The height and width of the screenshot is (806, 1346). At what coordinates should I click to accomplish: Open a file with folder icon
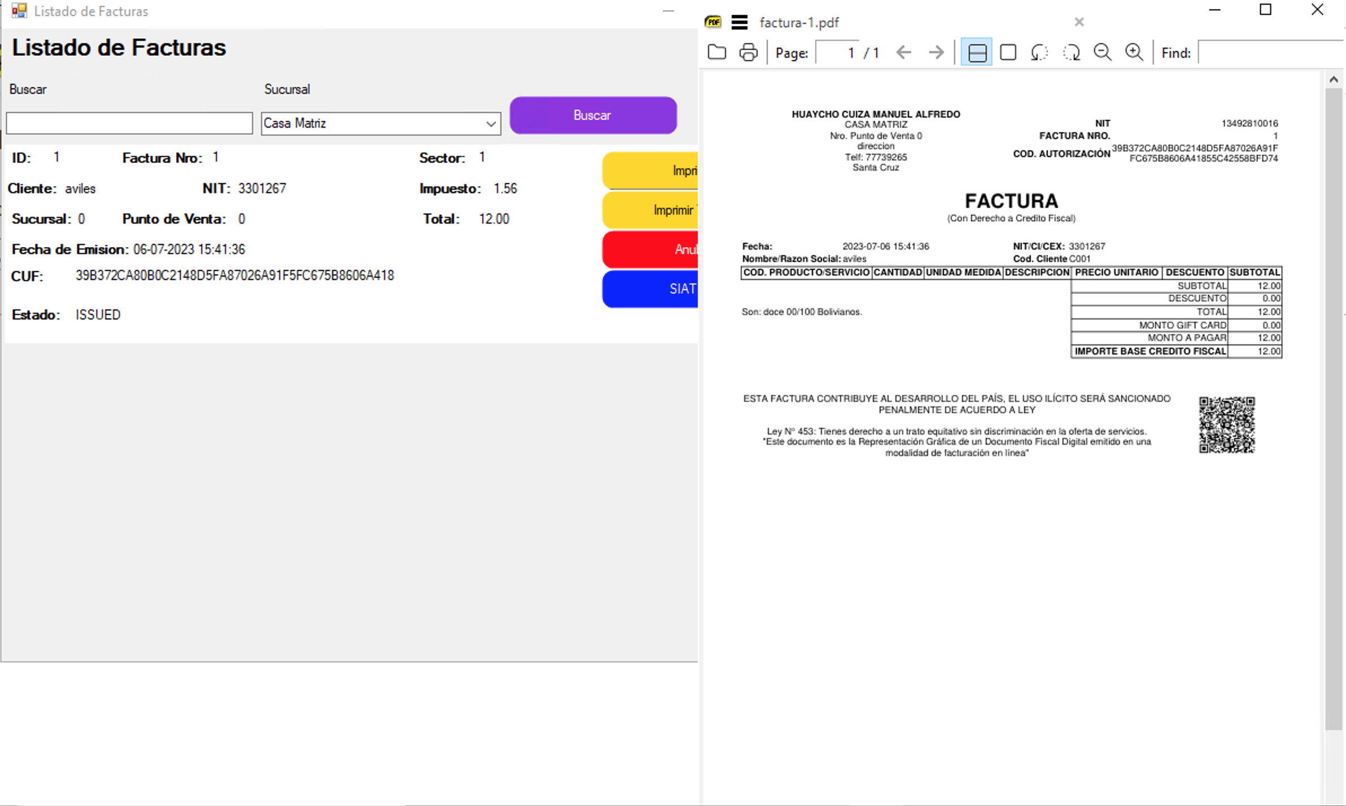pos(716,52)
